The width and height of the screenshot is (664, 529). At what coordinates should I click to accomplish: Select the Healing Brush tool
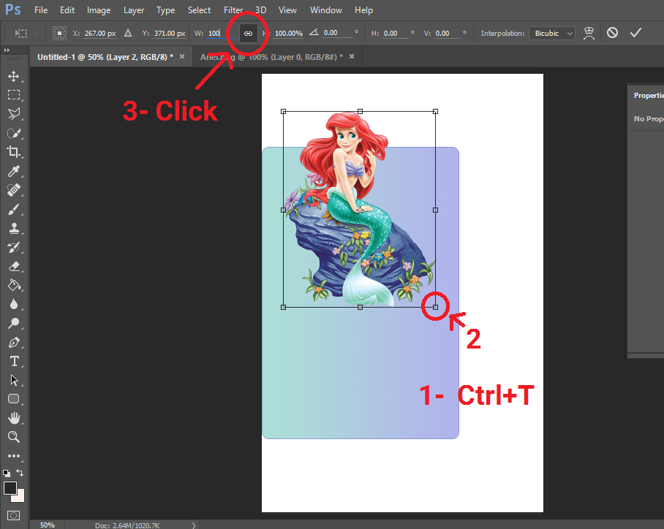click(x=14, y=190)
